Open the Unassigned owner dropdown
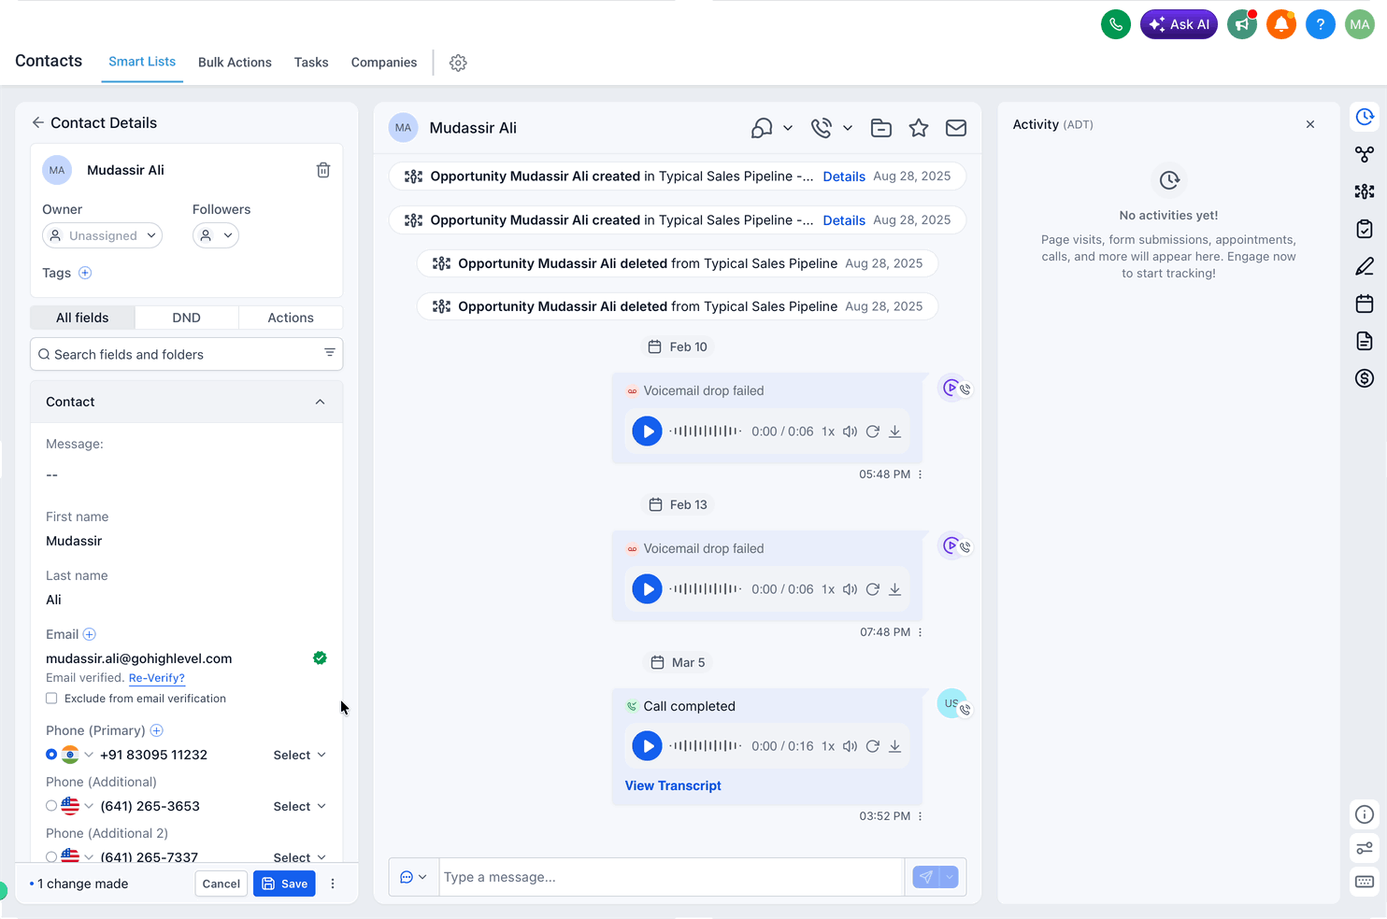This screenshot has height=919, width=1387. click(x=102, y=235)
